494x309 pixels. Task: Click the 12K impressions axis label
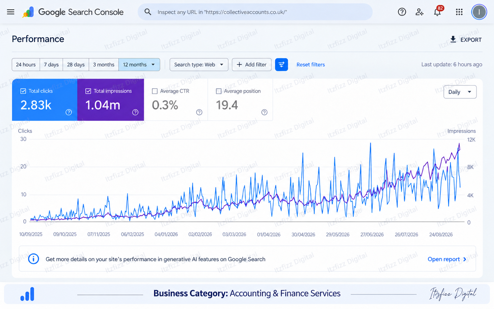tap(471, 140)
